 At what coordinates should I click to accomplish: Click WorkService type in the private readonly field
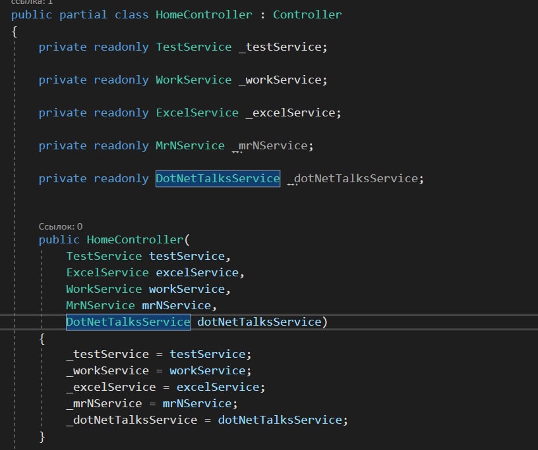click(194, 80)
